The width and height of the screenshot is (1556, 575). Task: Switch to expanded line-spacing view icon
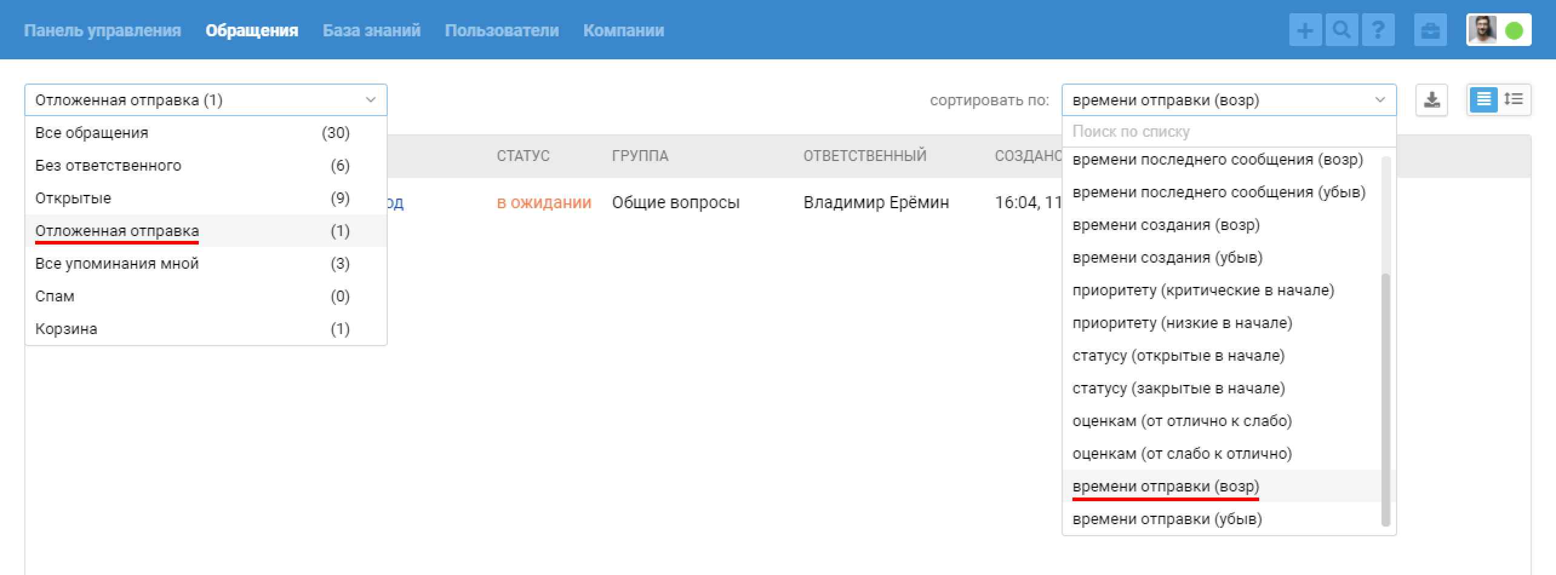tap(1514, 99)
